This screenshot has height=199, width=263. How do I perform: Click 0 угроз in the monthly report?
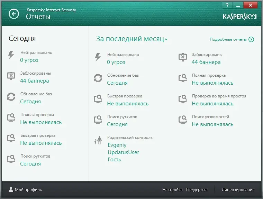pyautogui.click(x=116, y=62)
